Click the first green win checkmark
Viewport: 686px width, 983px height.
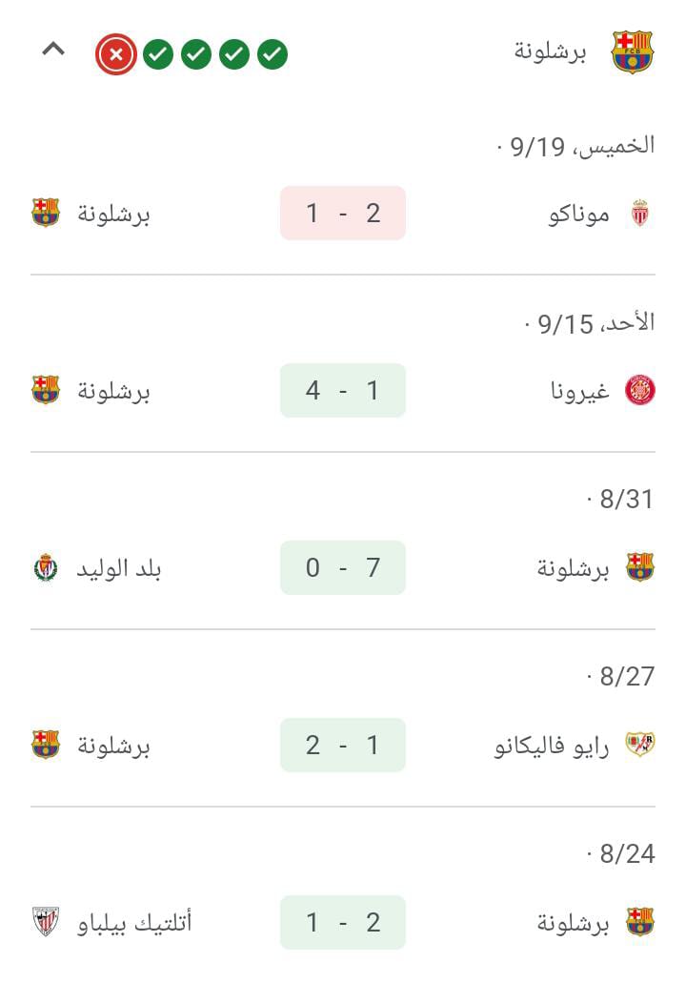tap(158, 54)
